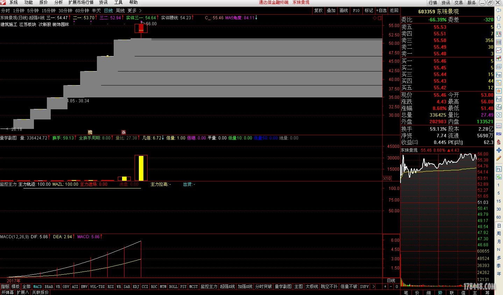Viewport: 503px width, 295px height.
Task: Click the refresh icon below FS
Action: (499, 177)
